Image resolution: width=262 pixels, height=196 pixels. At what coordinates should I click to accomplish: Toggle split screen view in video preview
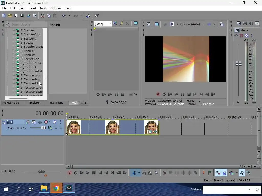pyautogui.click(x=172, y=24)
